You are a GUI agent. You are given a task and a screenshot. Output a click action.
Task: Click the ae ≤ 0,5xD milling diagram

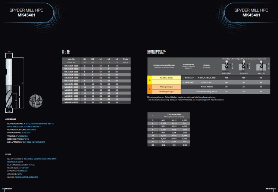244,66
